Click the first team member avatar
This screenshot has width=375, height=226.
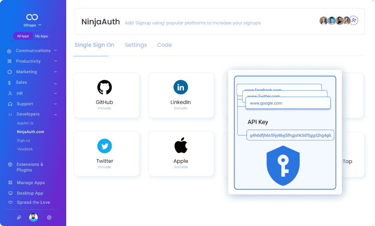[x=324, y=21]
